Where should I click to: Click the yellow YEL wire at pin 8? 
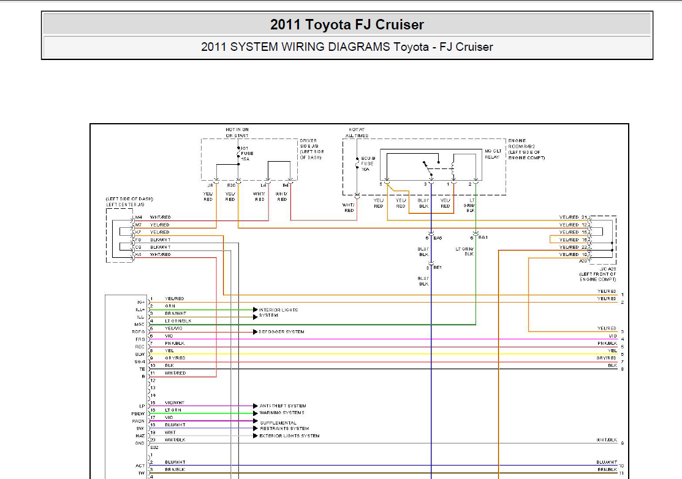[383, 354]
